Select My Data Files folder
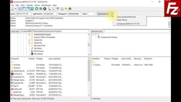 (x=40, y=46)
